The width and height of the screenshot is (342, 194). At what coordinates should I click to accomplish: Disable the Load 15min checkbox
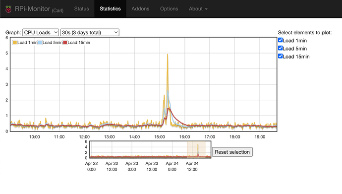click(280, 56)
